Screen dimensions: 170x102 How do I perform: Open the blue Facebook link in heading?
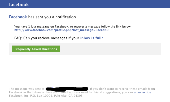tap(18, 17)
